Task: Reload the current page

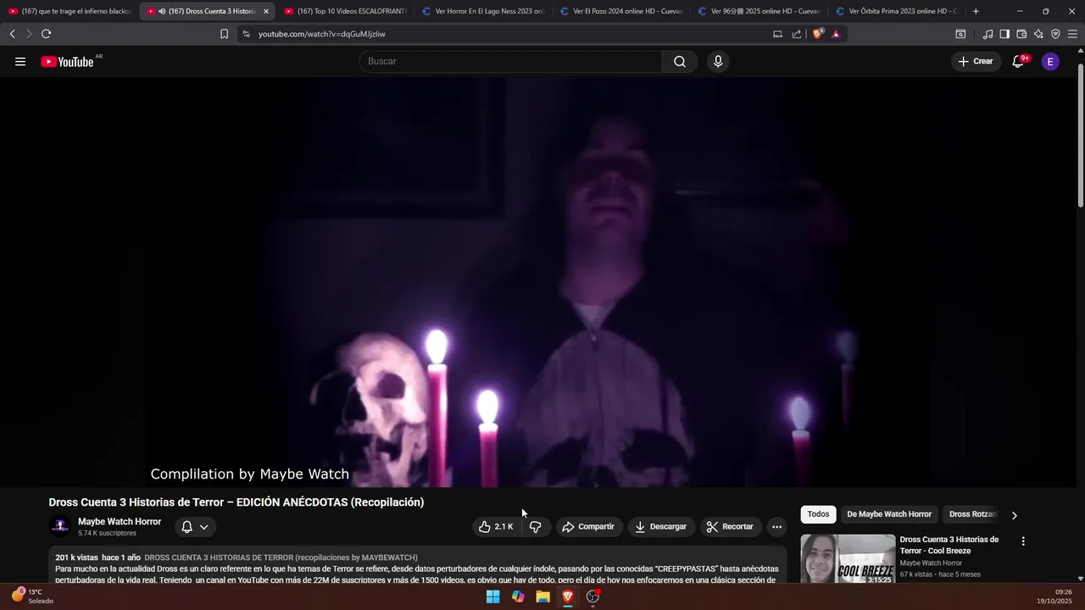Action: tap(46, 34)
